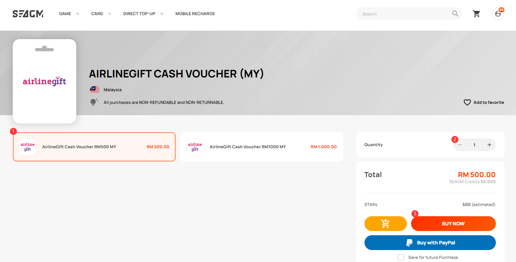
Task: Click the BUY NOW button
Action: pos(453,223)
